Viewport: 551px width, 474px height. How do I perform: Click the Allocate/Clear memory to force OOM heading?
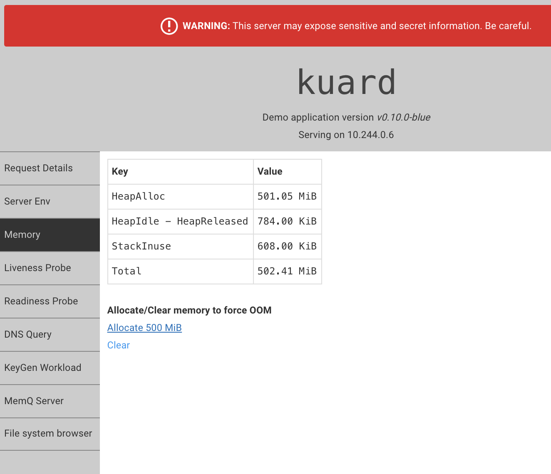[189, 310]
